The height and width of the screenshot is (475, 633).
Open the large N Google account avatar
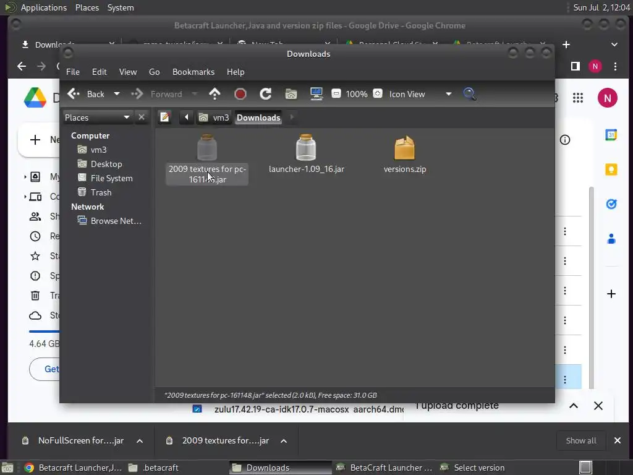pos(607,98)
